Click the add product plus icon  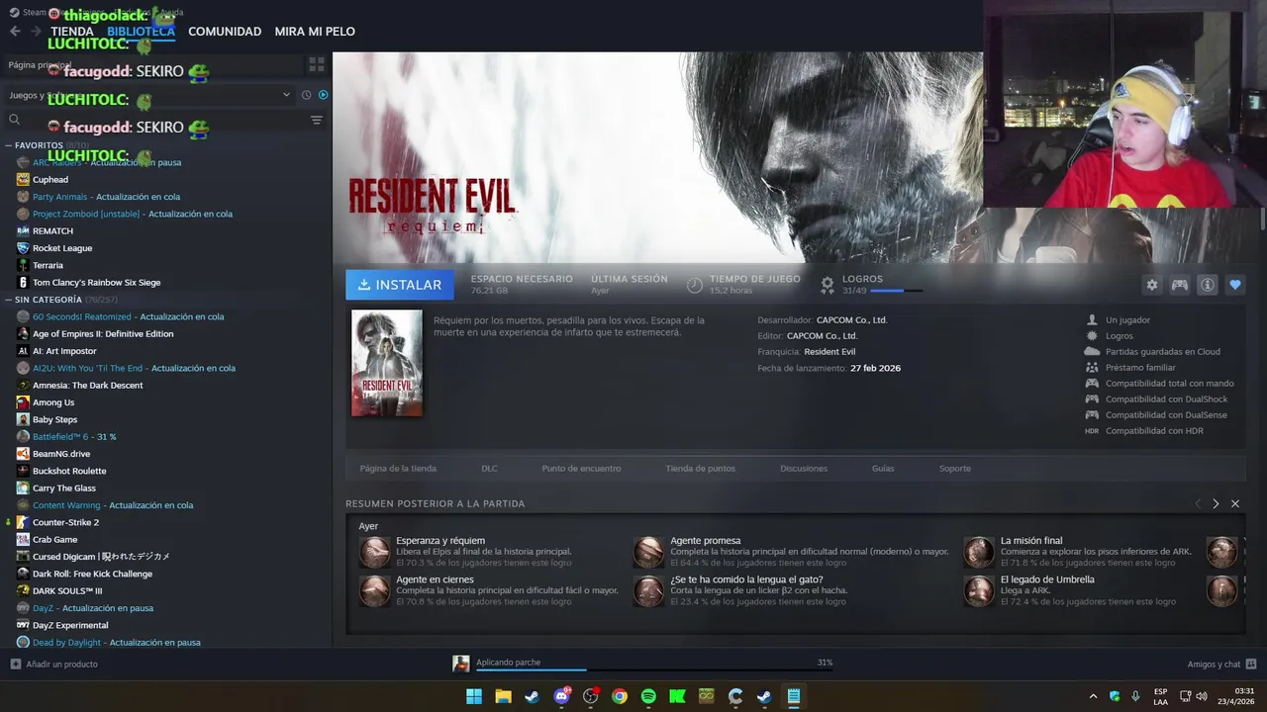15,664
